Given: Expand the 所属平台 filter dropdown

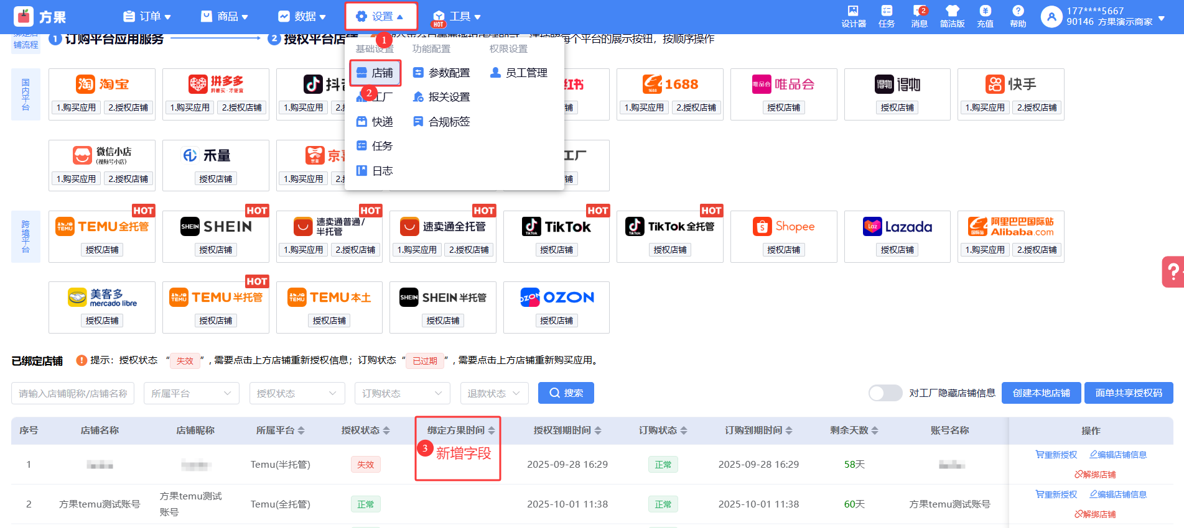Looking at the screenshot, I should click(x=191, y=393).
